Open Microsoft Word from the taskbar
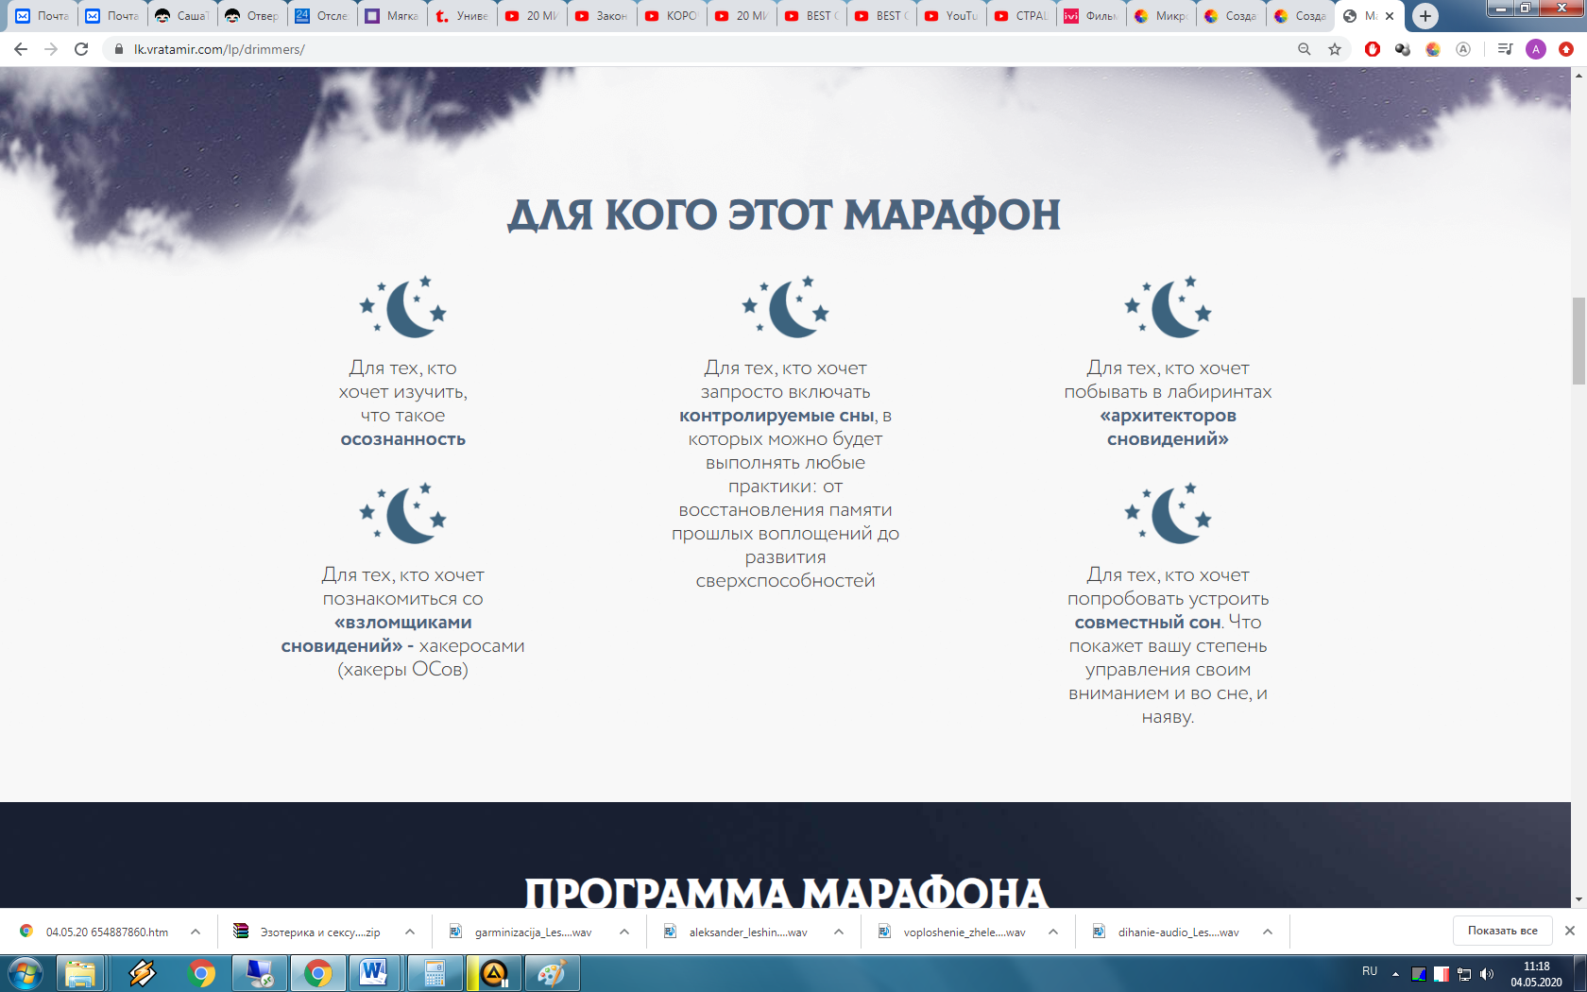The width and height of the screenshot is (1587, 992). pyautogui.click(x=374, y=972)
